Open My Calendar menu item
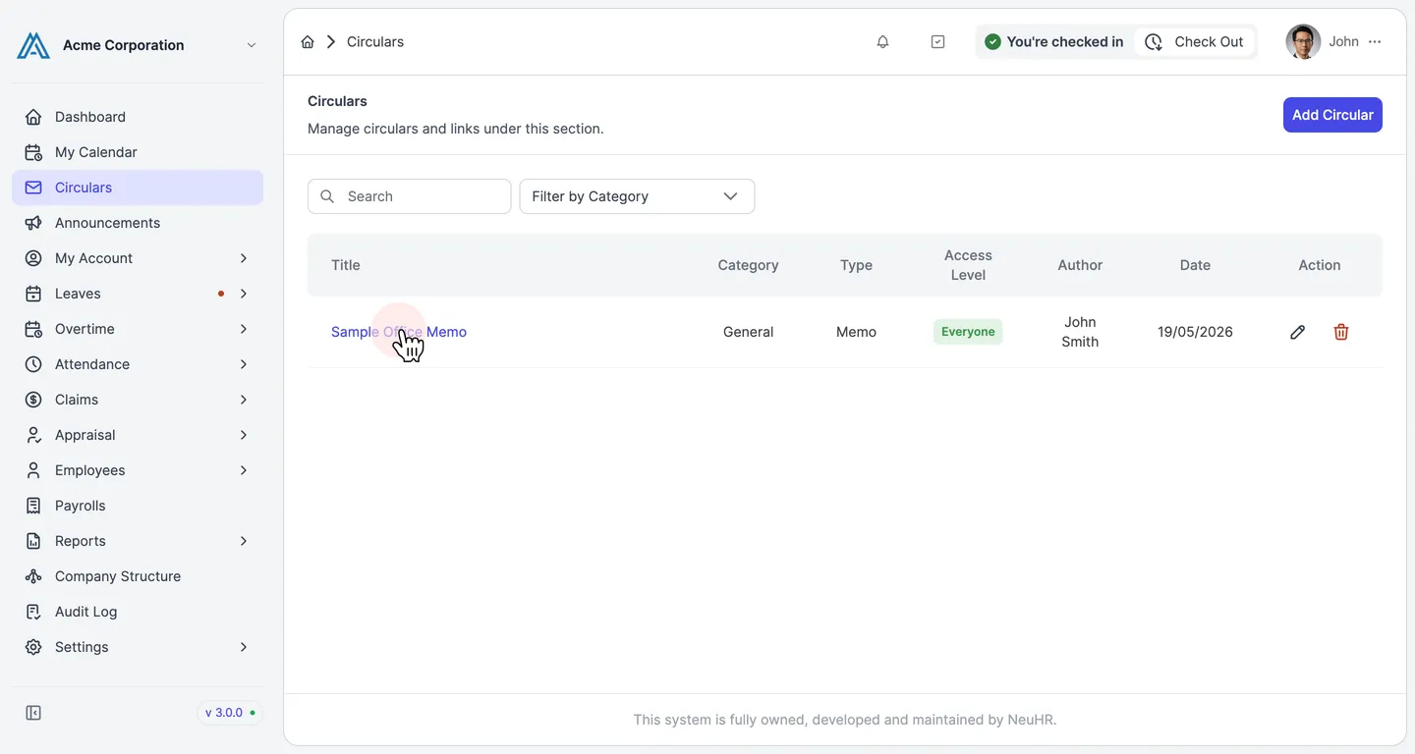Image resolution: width=1415 pixels, height=754 pixels. pyautogui.click(x=138, y=152)
